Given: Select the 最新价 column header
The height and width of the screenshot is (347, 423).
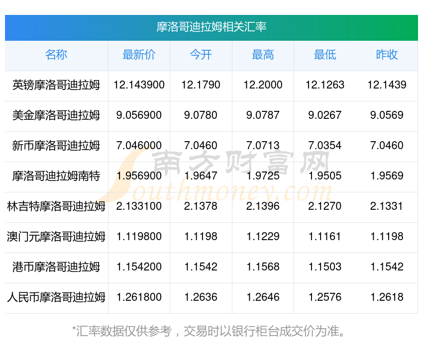Looking at the screenshot, I should (139, 55).
